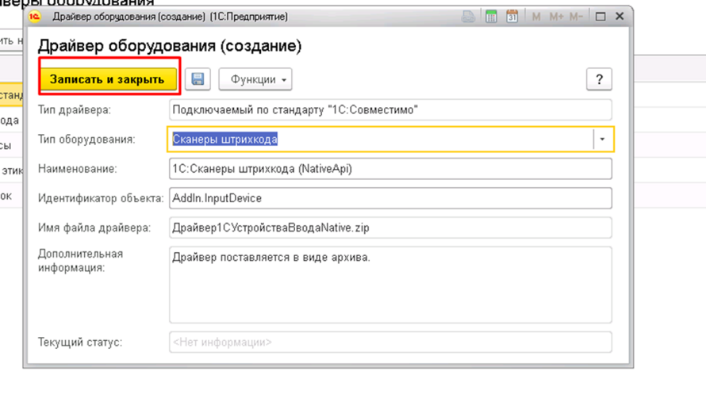Open help with the question mark button

(x=598, y=79)
